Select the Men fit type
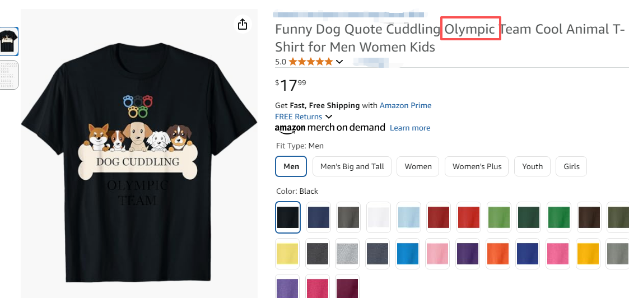Viewport: 629px width, 298px height. [291, 166]
